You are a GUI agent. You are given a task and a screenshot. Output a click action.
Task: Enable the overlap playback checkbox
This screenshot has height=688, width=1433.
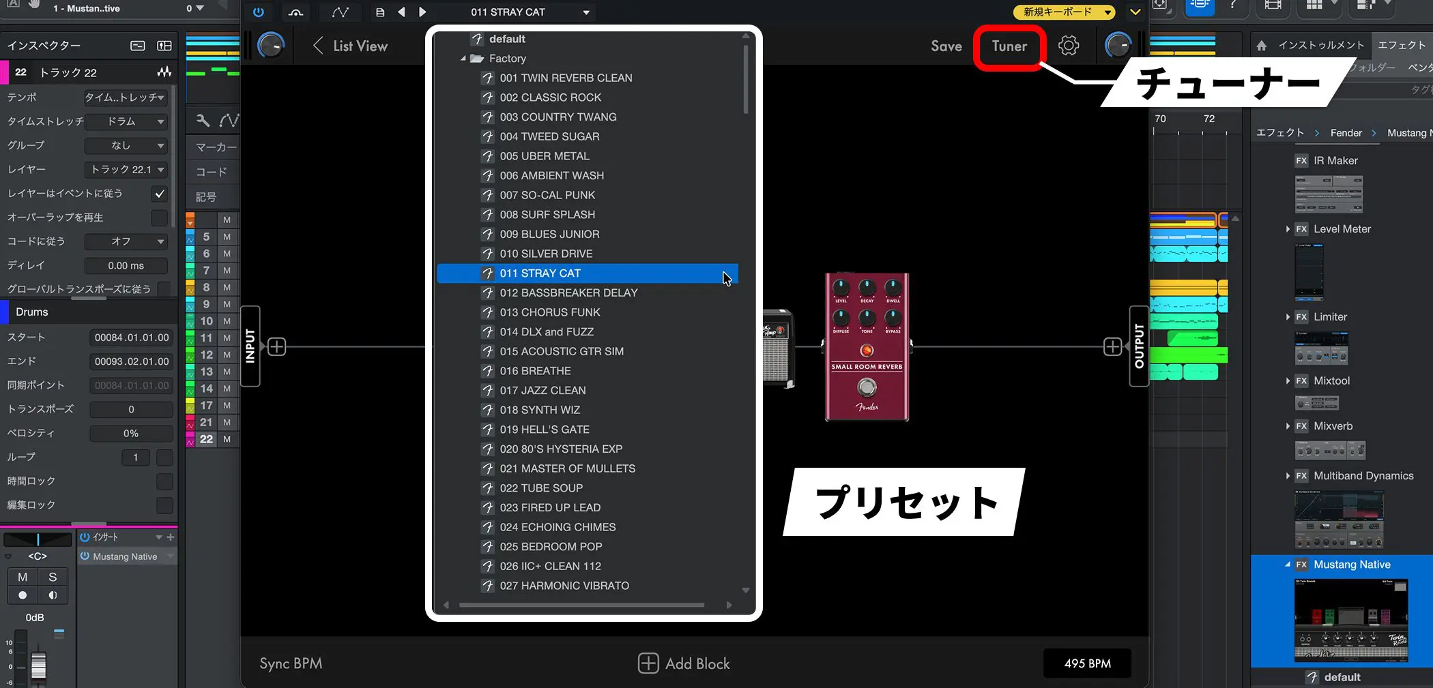click(x=160, y=218)
